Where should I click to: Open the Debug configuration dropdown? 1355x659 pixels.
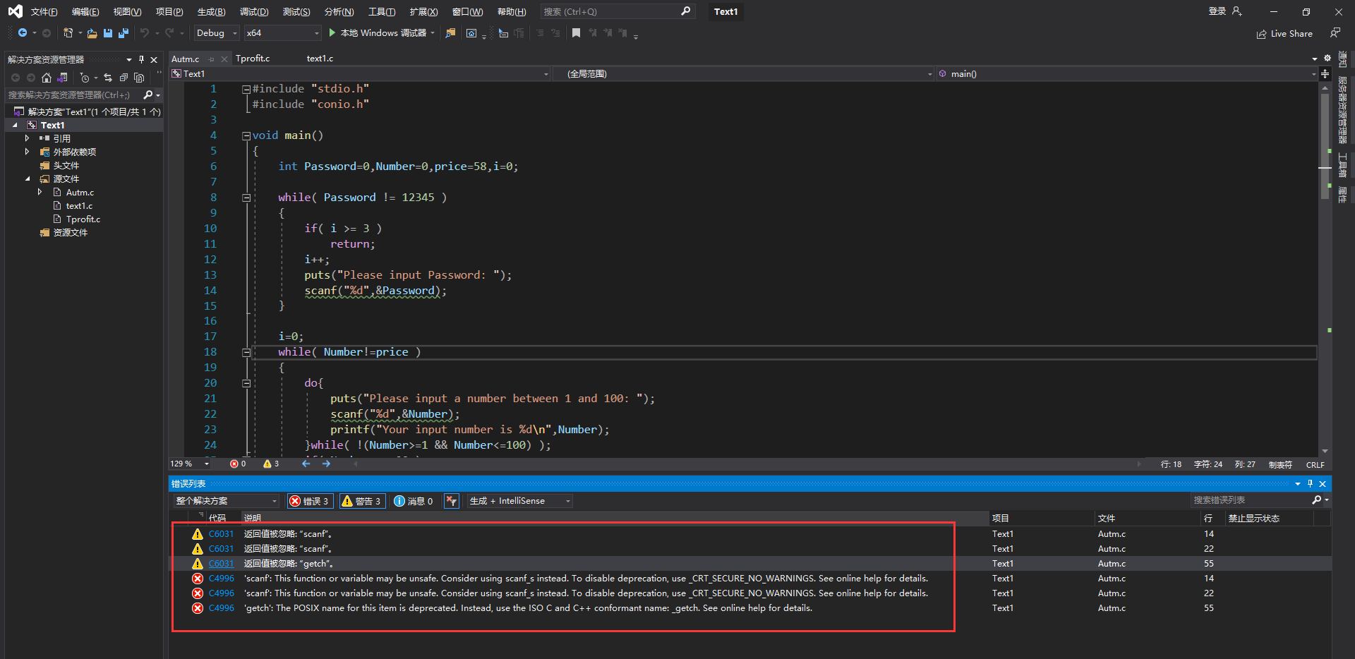point(216,33)
